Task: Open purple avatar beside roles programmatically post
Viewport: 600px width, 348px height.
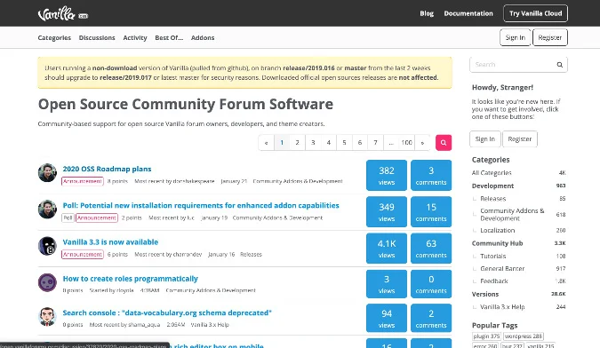Action: (47, 282)
